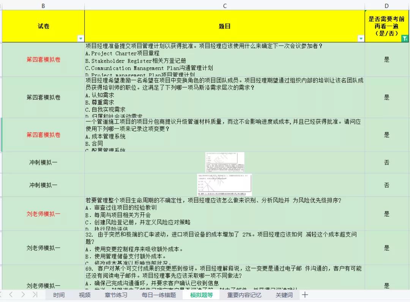Screen dimensions: 410x302
Task: Switch to the 章节练习 sheet tab
Action: point(116,295)
